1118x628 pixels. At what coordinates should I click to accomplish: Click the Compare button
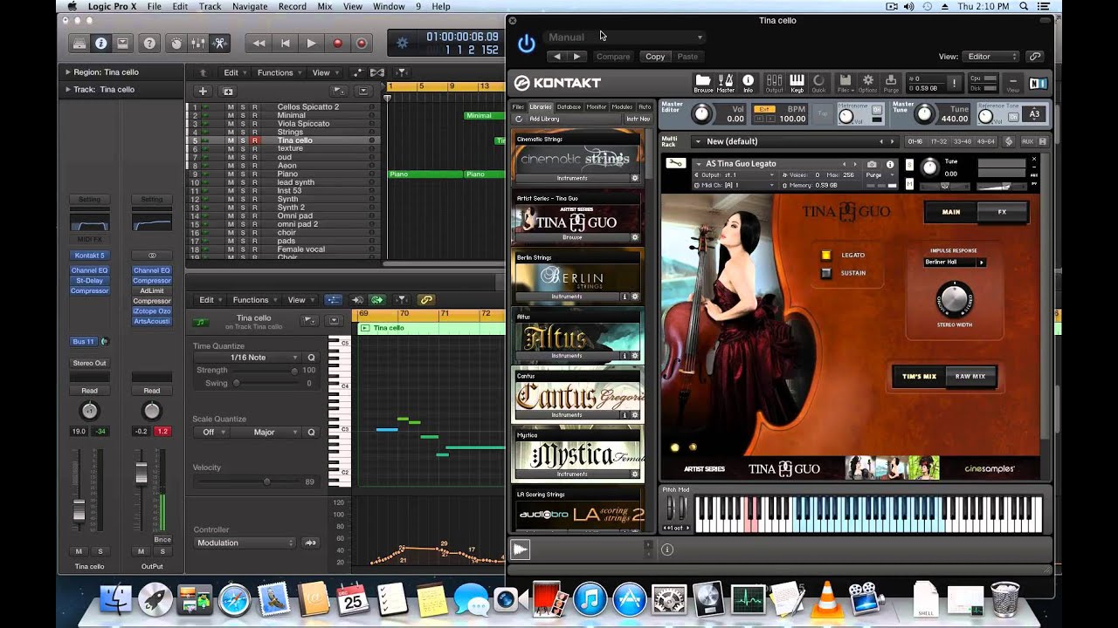[x=612, y=57]
